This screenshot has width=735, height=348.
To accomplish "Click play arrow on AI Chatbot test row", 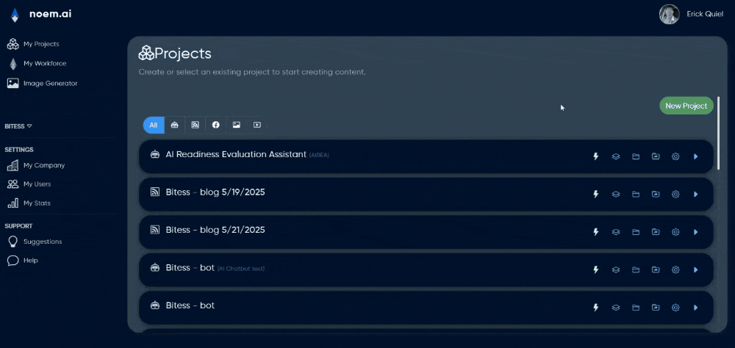I will tap(695, 269).
